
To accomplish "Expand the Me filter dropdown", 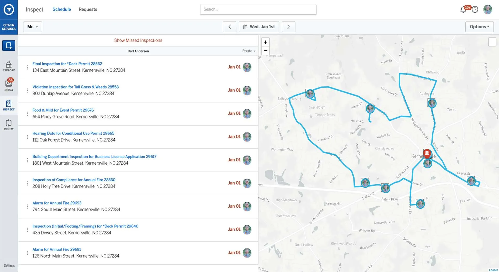I will pyautogui.click(x=33, y=27).
